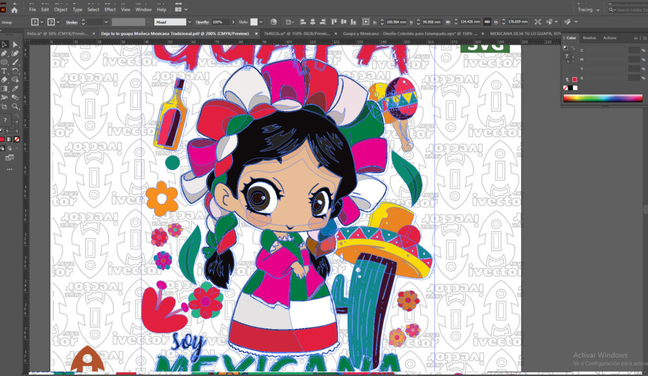Click the Opacity label link

click(x=202, y=22)
